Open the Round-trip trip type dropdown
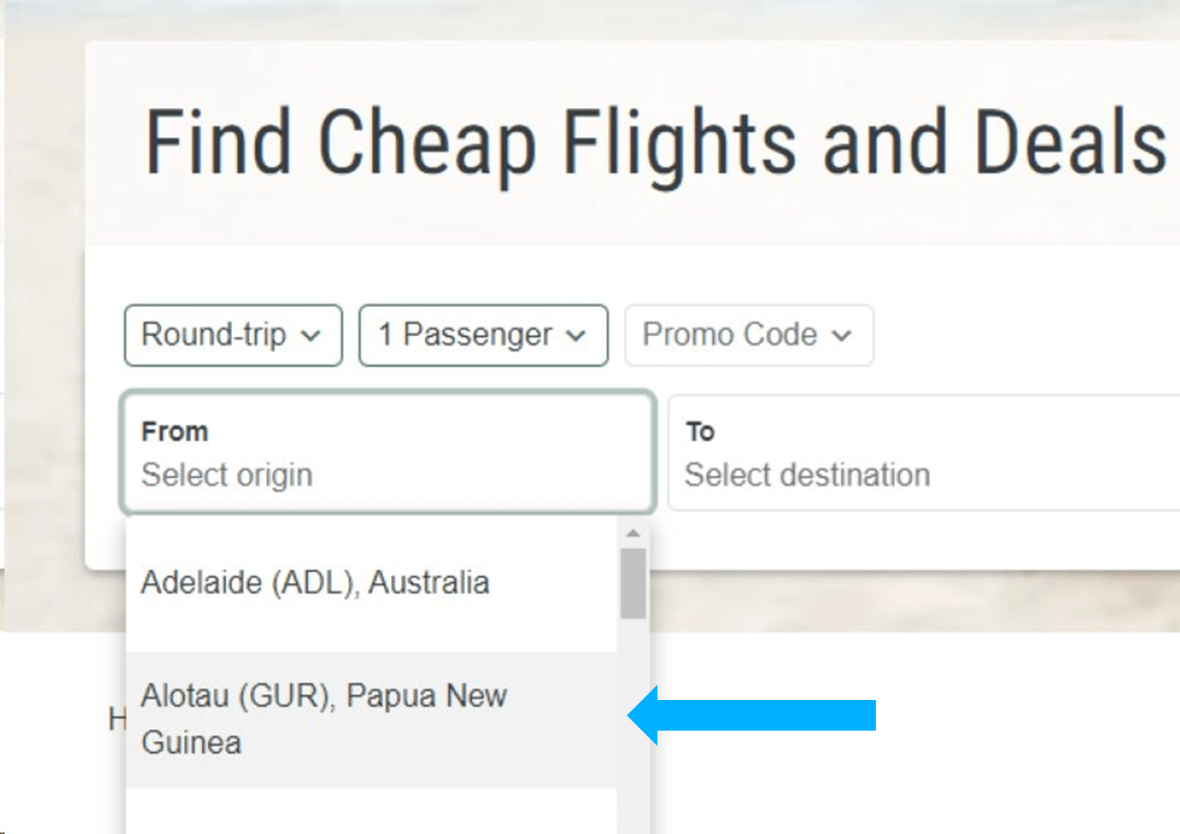Image resolution: width=1180 pixels, height=834 pixels. point(233,335)
